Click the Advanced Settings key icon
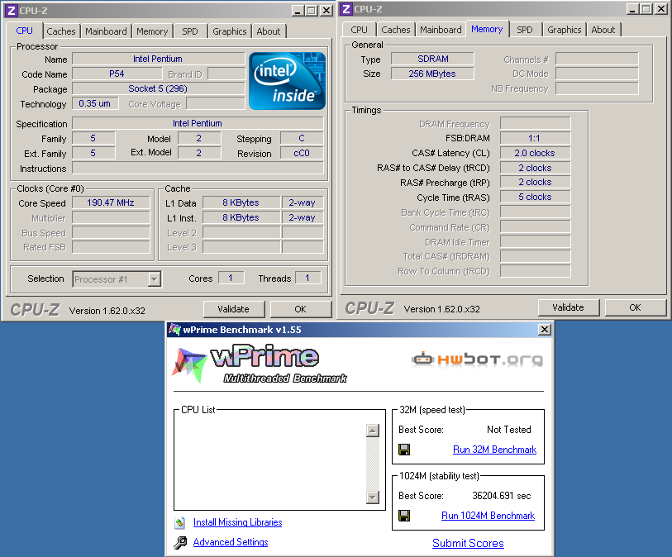This screenshot has width=672, height=557. 180,542
